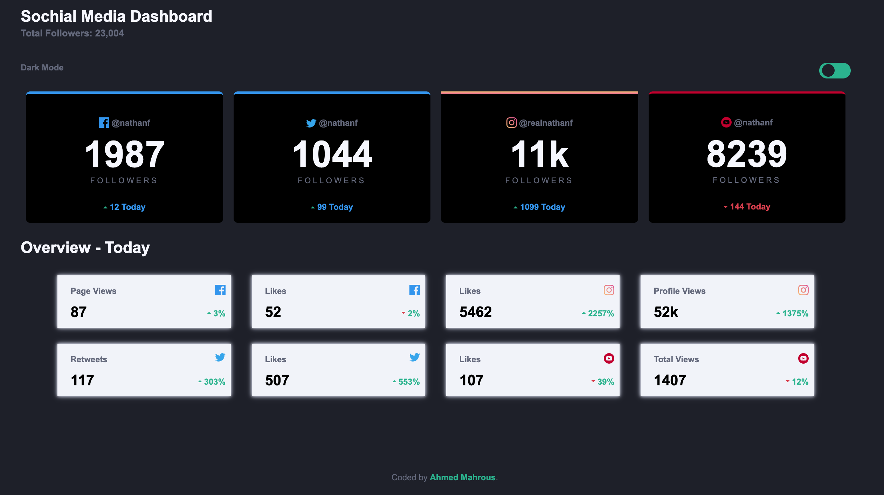The image size is (884, 495).
Task: Open the Ahmed Mahrous link in the footer
Action: (x=462, y=477)
